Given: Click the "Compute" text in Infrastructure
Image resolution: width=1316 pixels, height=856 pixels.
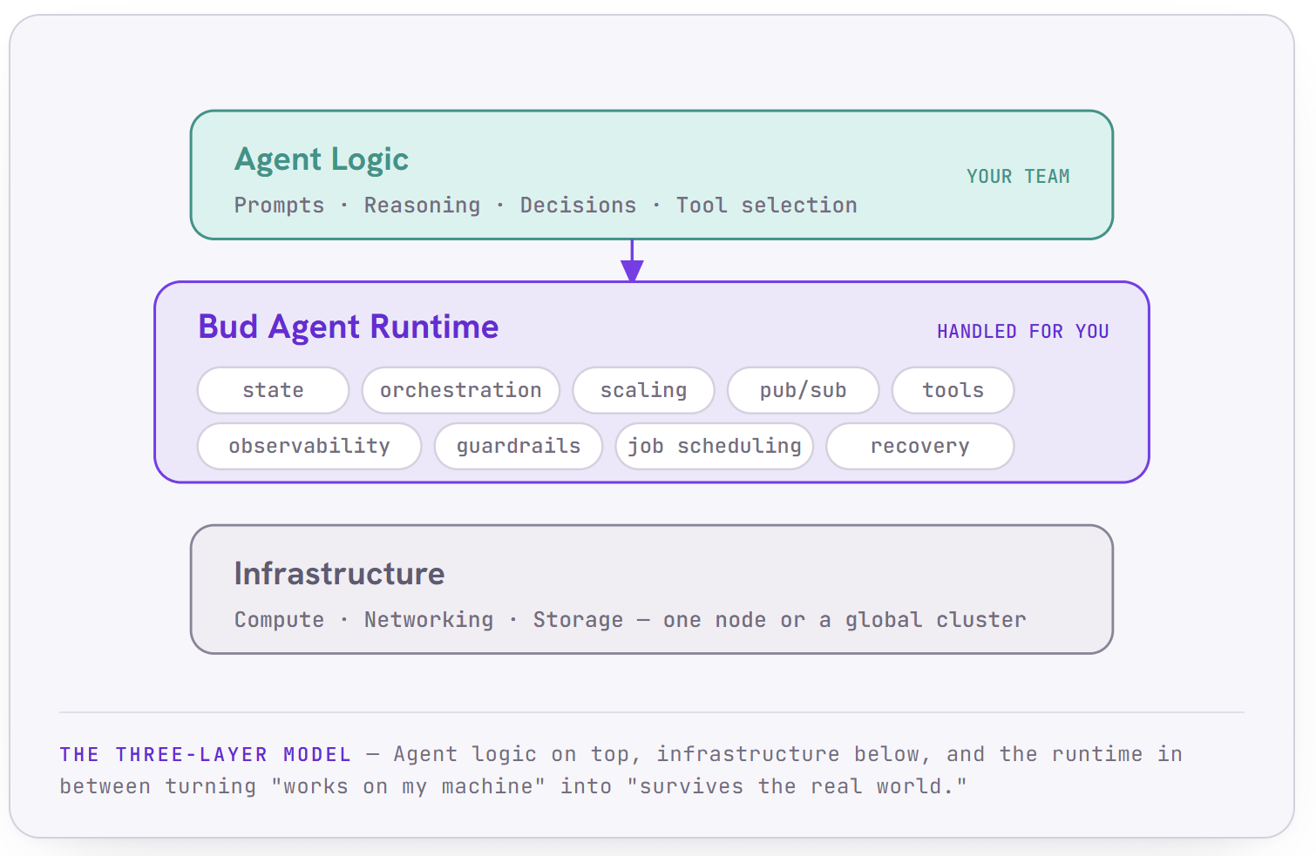Looking at the screenshot, I should (279, 620).
